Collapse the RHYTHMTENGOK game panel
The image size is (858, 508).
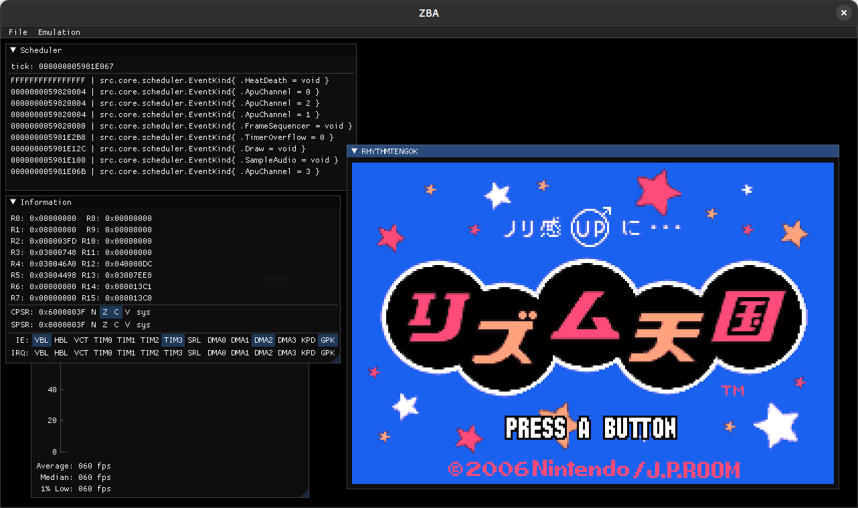pos(355,151)
